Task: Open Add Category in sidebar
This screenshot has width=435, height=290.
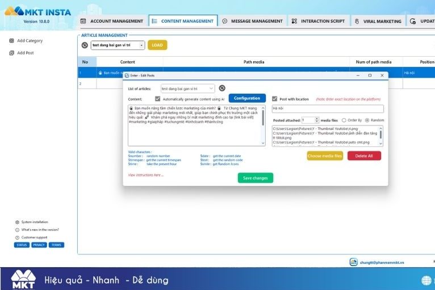Action: [x=26, y=41]
